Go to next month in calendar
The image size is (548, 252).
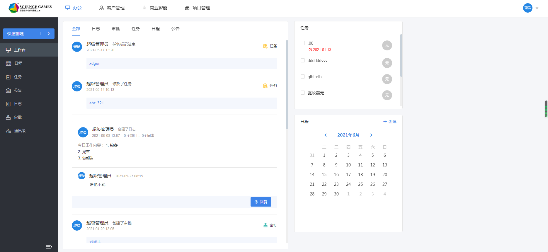(371, 135)
